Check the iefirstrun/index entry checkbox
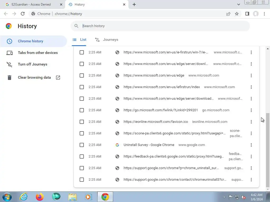The width and height of the screenshot is (270, 202). [82, 87]
